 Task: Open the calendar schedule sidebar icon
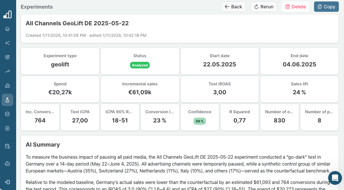(x=7, y=146)
